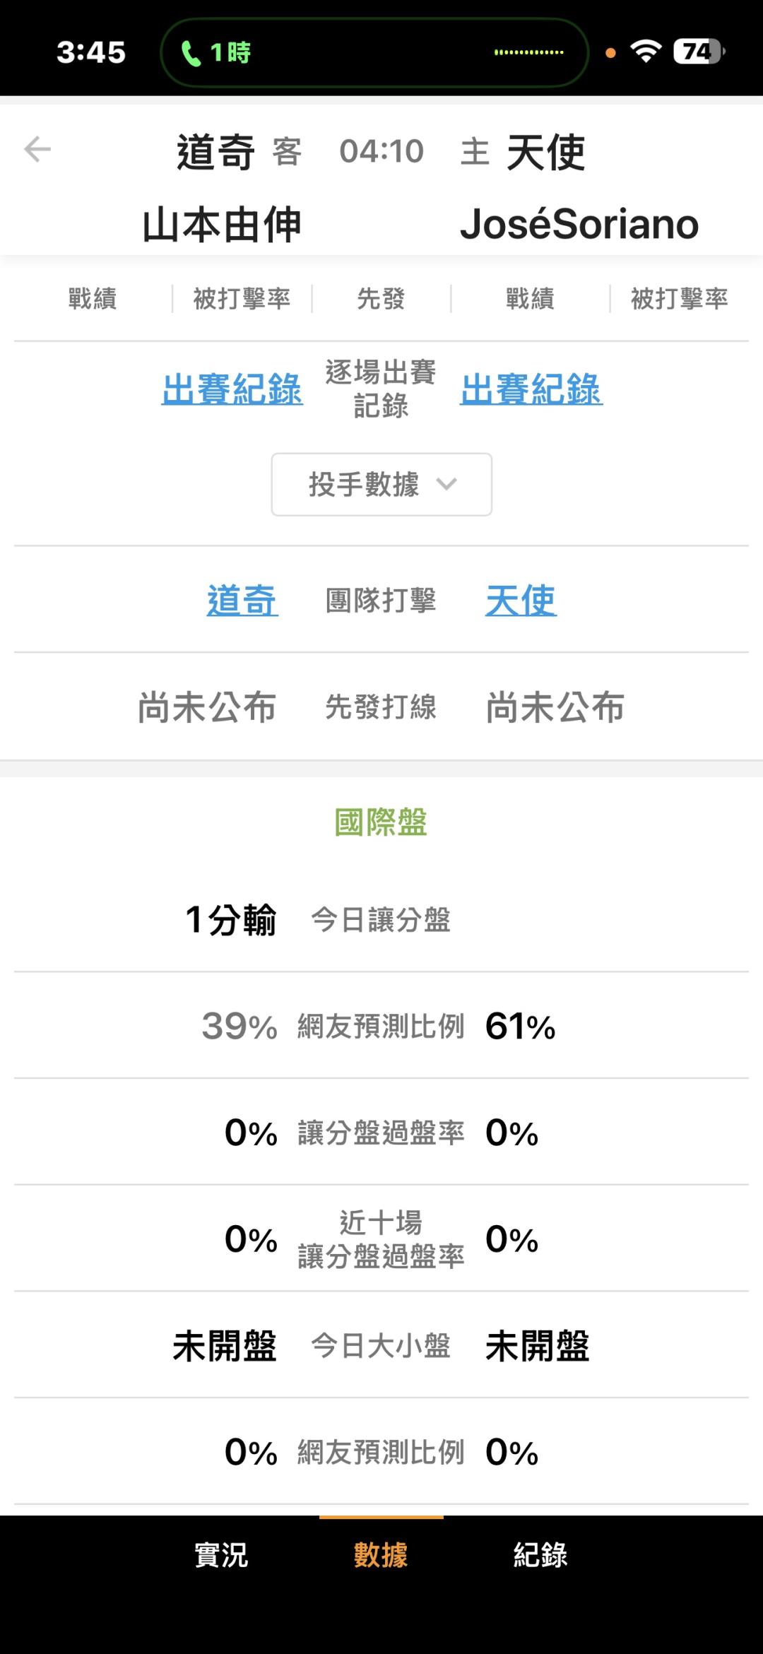Tap the Wi-Fi status icon
The height and width of the screenshot is (1654, 763).
pyautogui.click(x=646, y=51)
